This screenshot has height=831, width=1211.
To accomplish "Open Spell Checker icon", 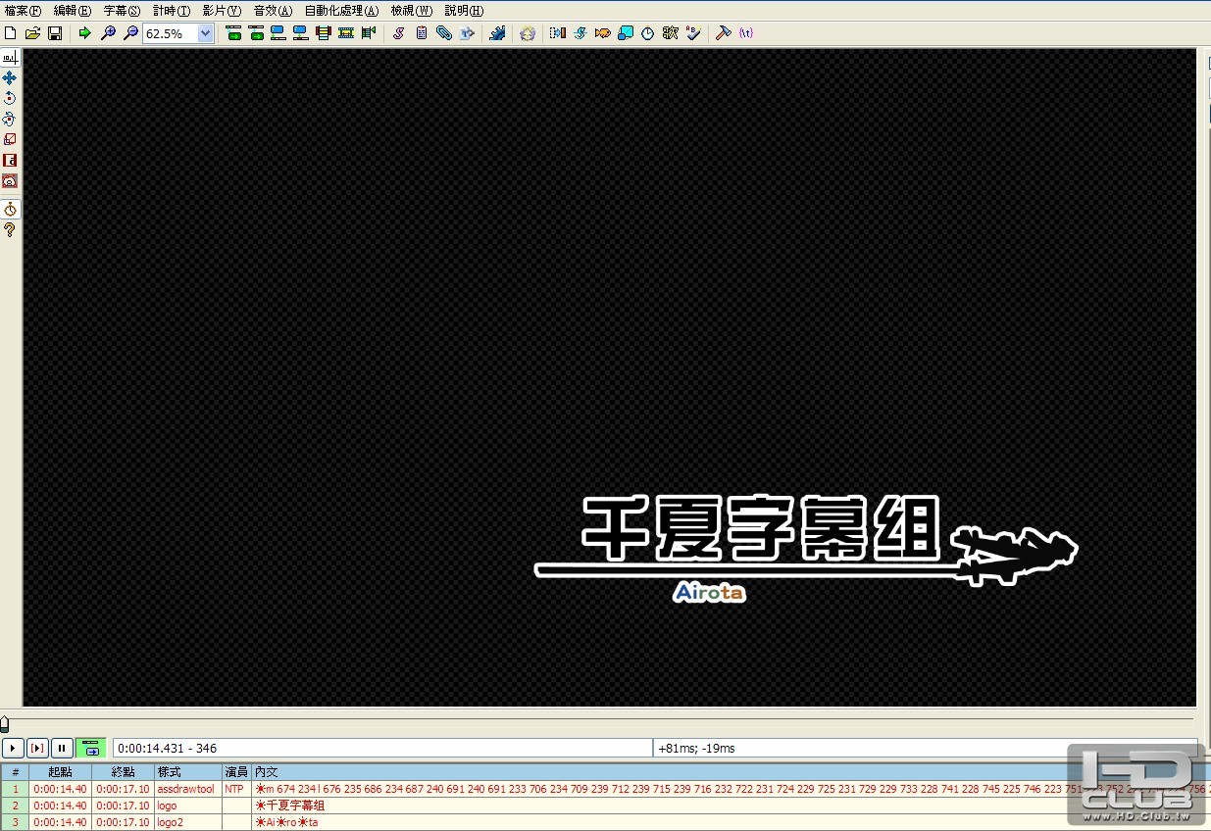I will click(693, 33).
